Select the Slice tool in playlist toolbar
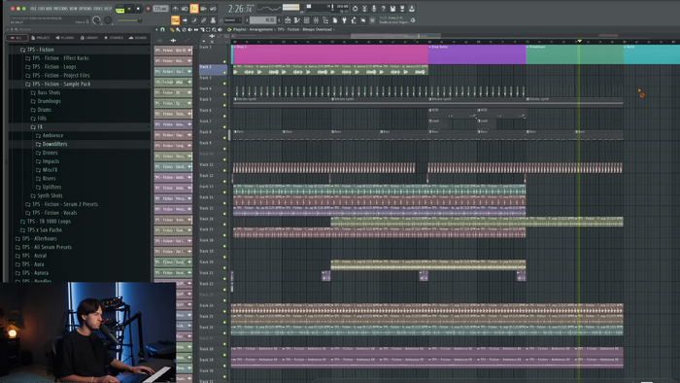The image size is (680, 383). point(202,29)
